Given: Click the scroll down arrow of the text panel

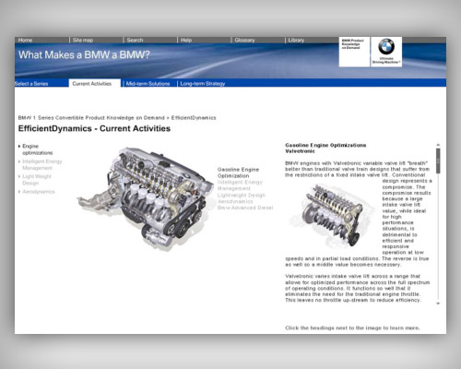Looking at the screenshot, I should (x=438, y=304).
